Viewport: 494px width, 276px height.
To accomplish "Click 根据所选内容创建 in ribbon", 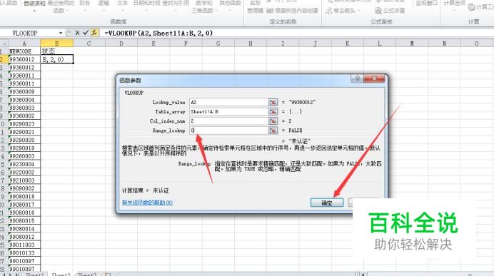I will coord(293,11).
